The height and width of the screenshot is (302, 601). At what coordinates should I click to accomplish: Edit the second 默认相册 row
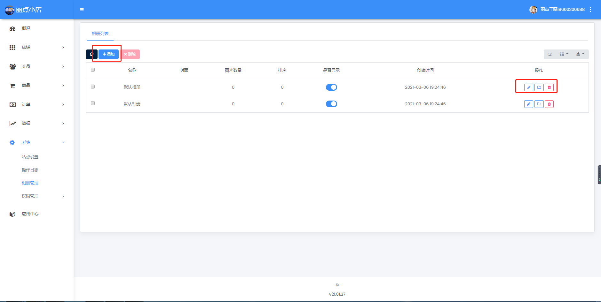tap(529, 104)
